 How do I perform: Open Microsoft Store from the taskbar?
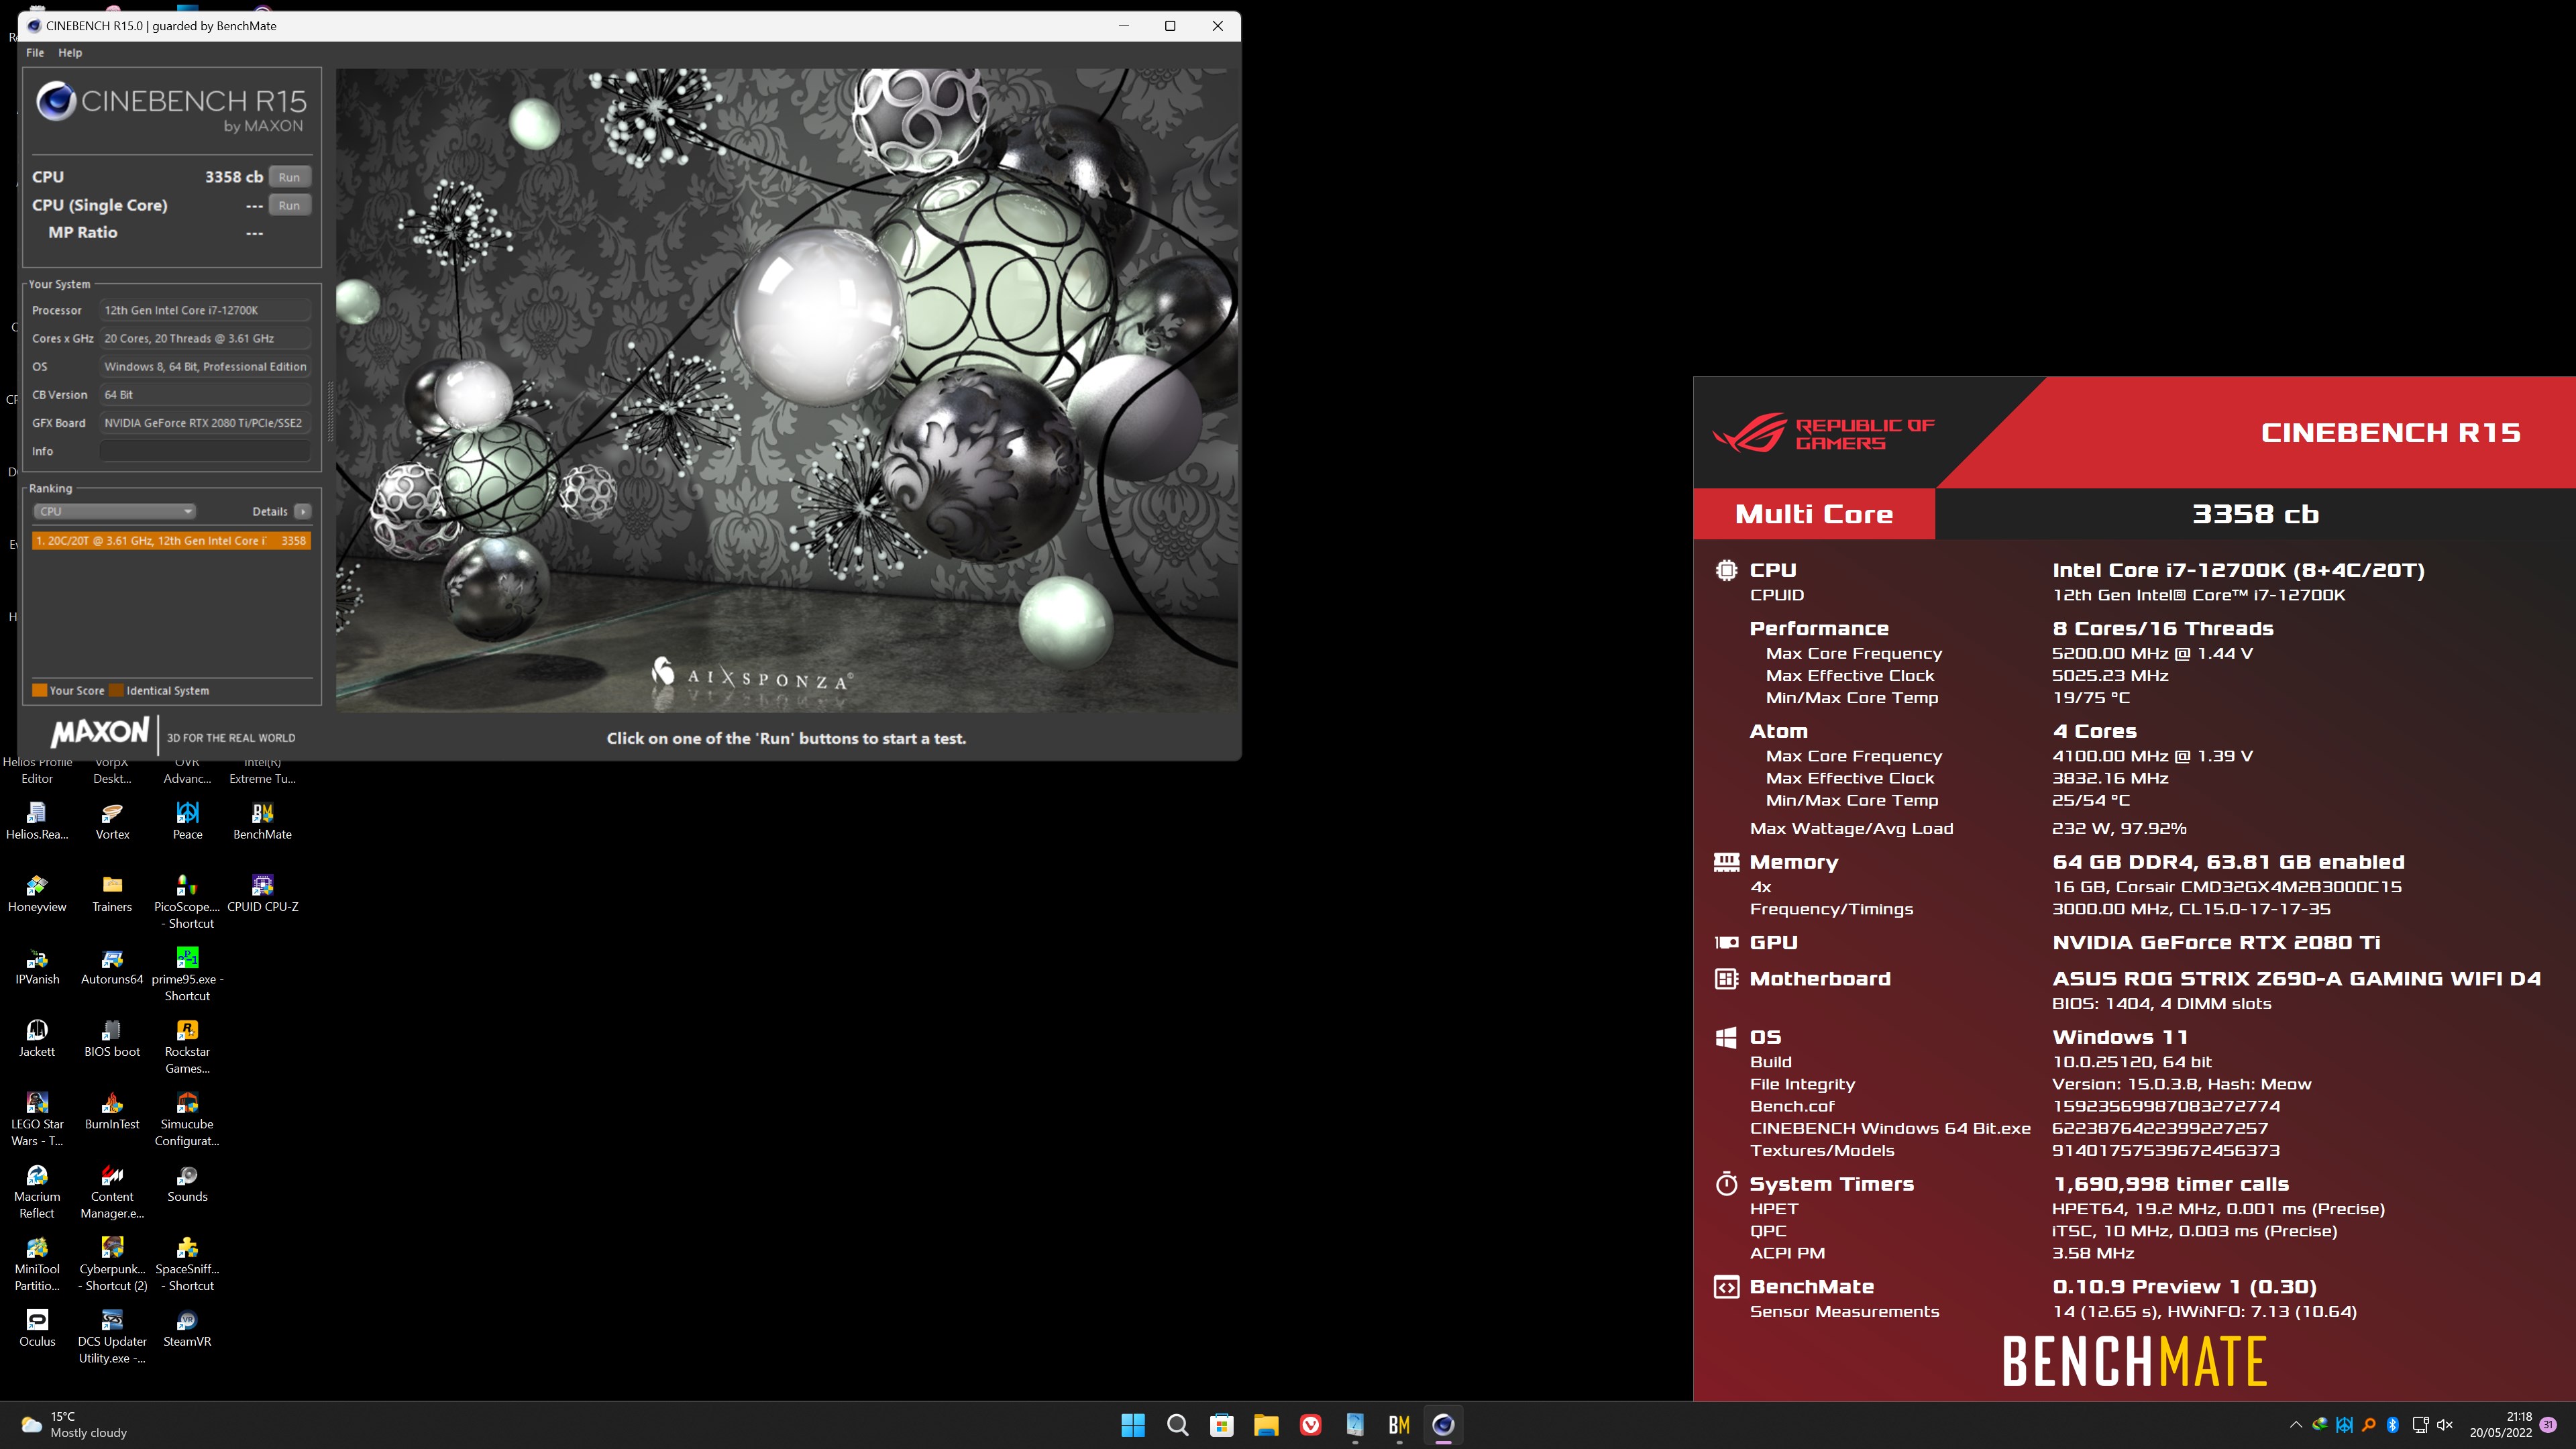click(1222, 1425)
